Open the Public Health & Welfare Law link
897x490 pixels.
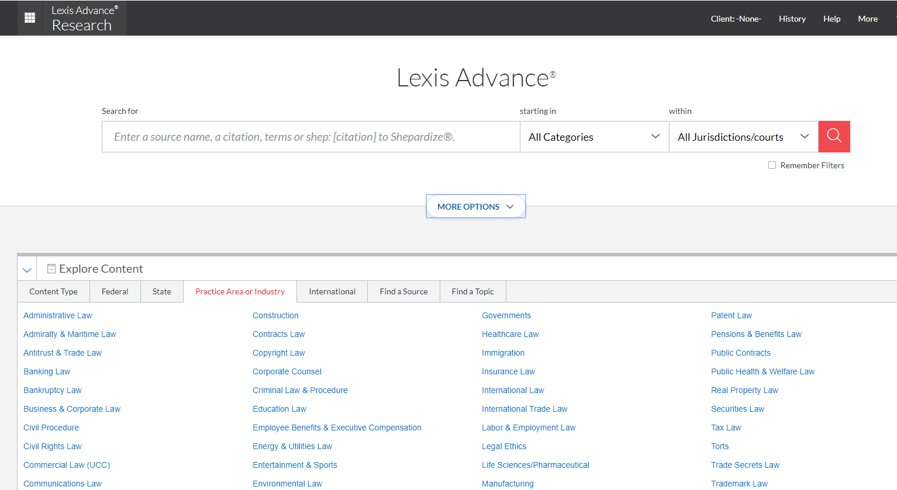pyautogui.click(x=763, y=371)
